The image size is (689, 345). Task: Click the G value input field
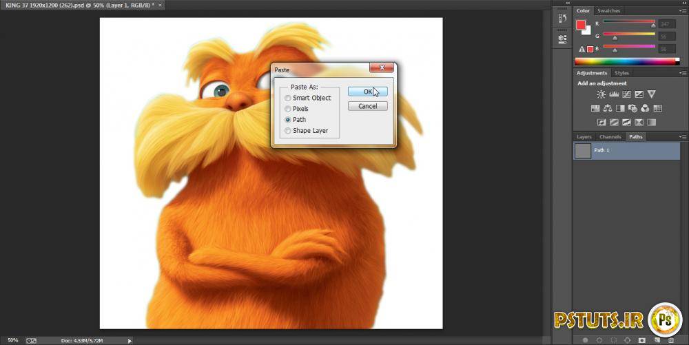click(666, 36)
